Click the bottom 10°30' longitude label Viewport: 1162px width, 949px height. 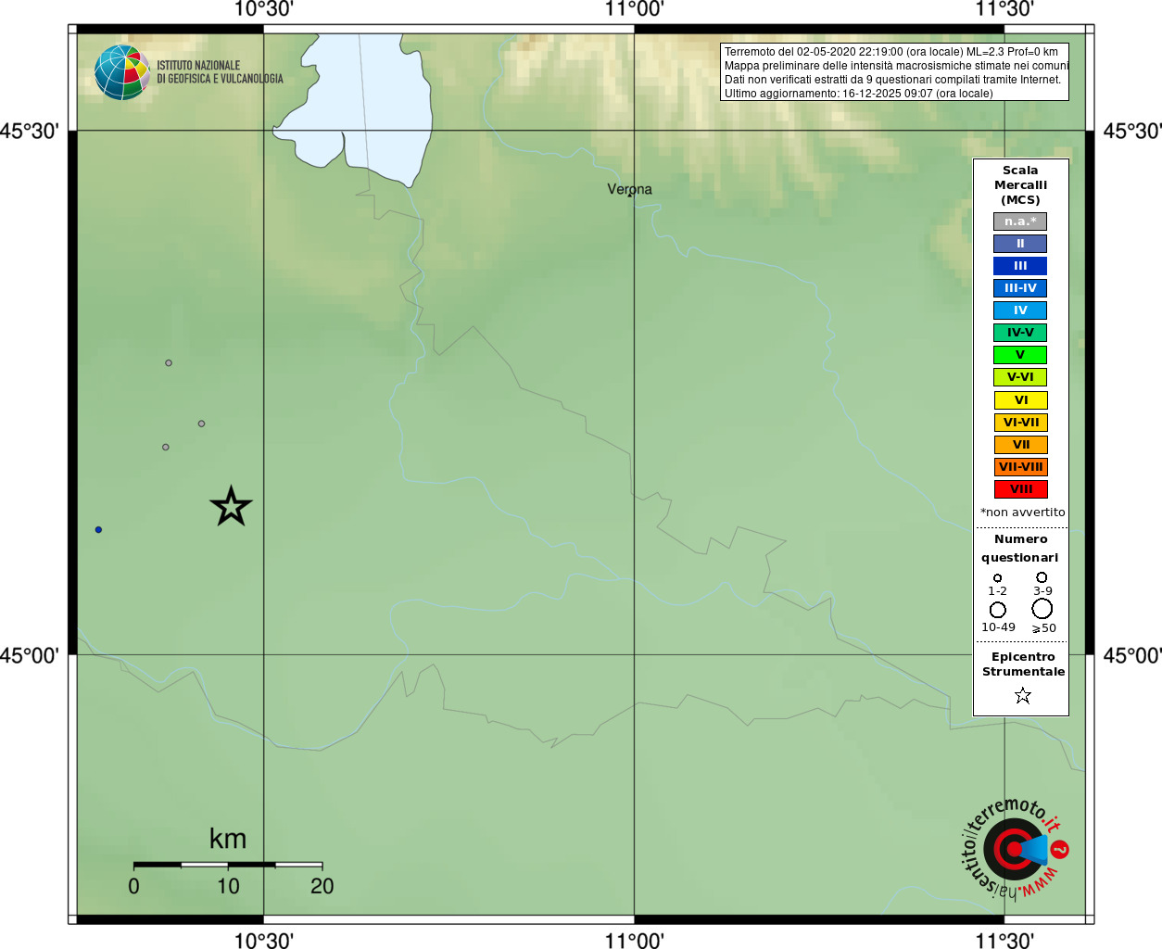click(263, 941)
